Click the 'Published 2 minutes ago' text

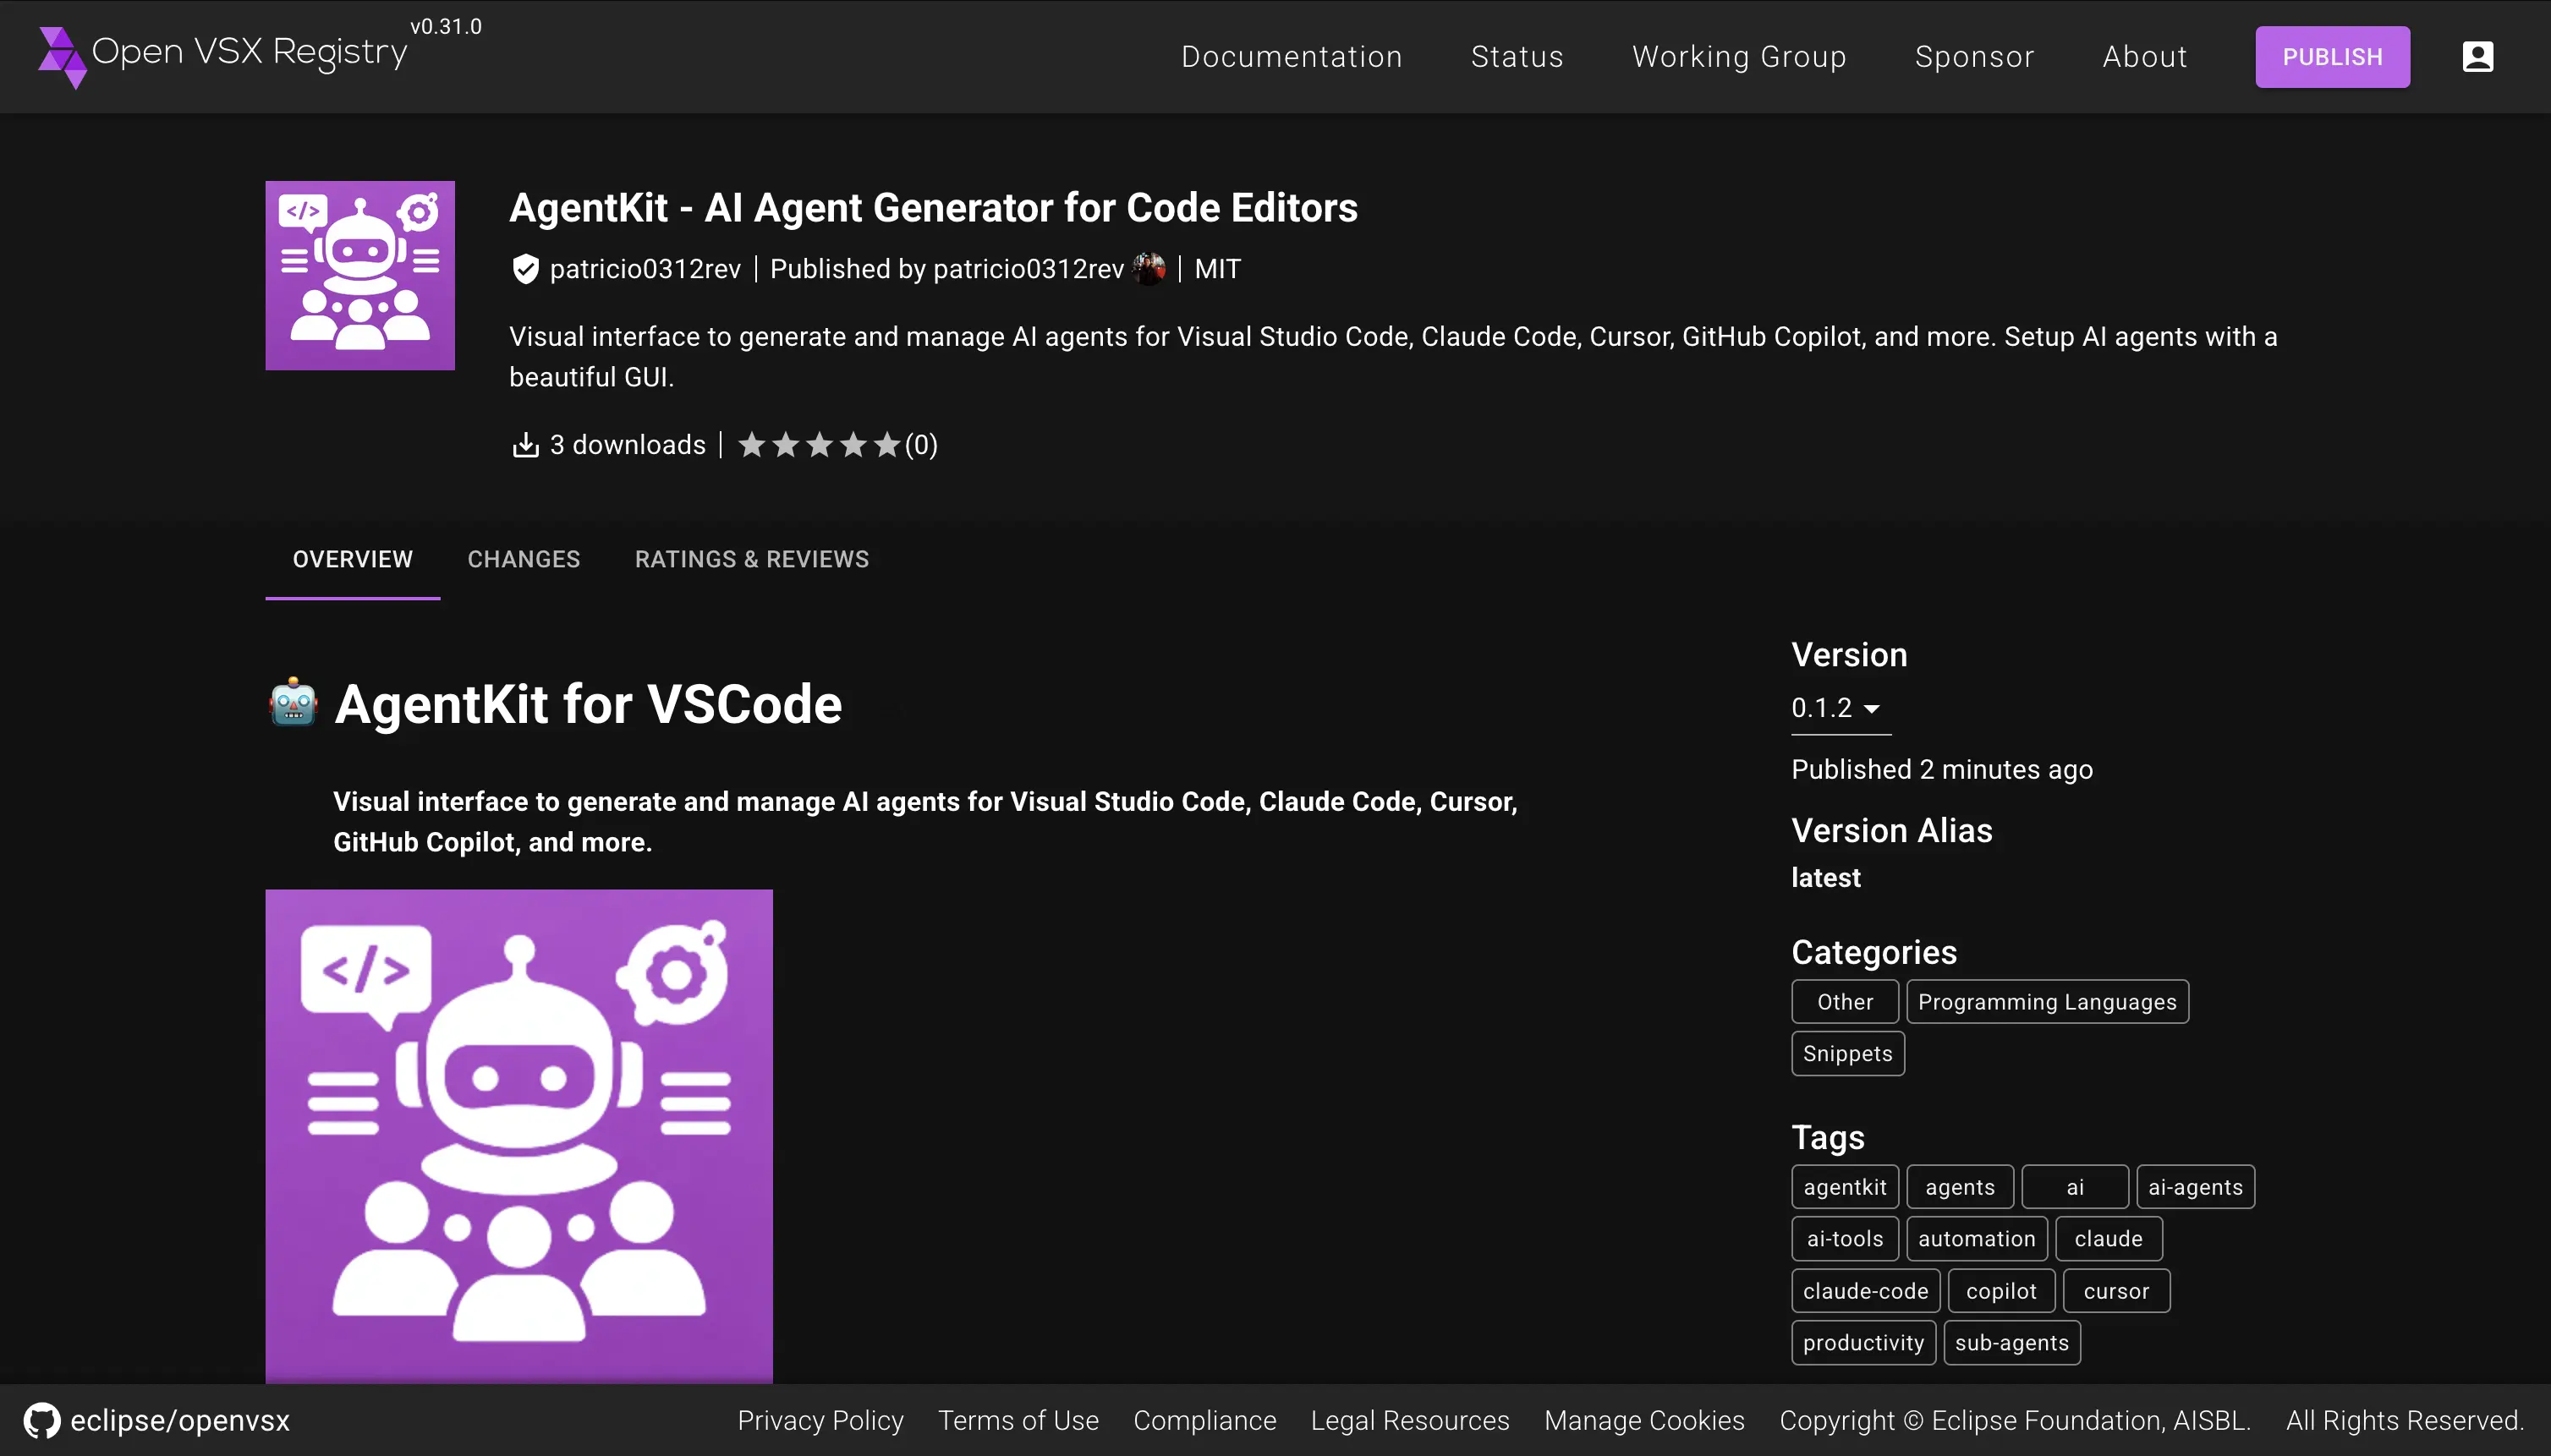1942,769
